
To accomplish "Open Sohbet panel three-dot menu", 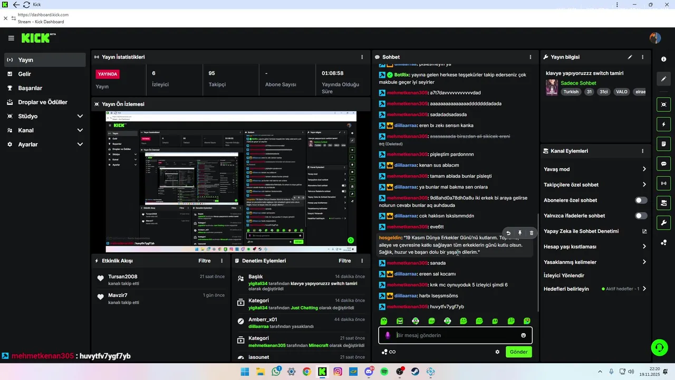I will click(531, 57).
